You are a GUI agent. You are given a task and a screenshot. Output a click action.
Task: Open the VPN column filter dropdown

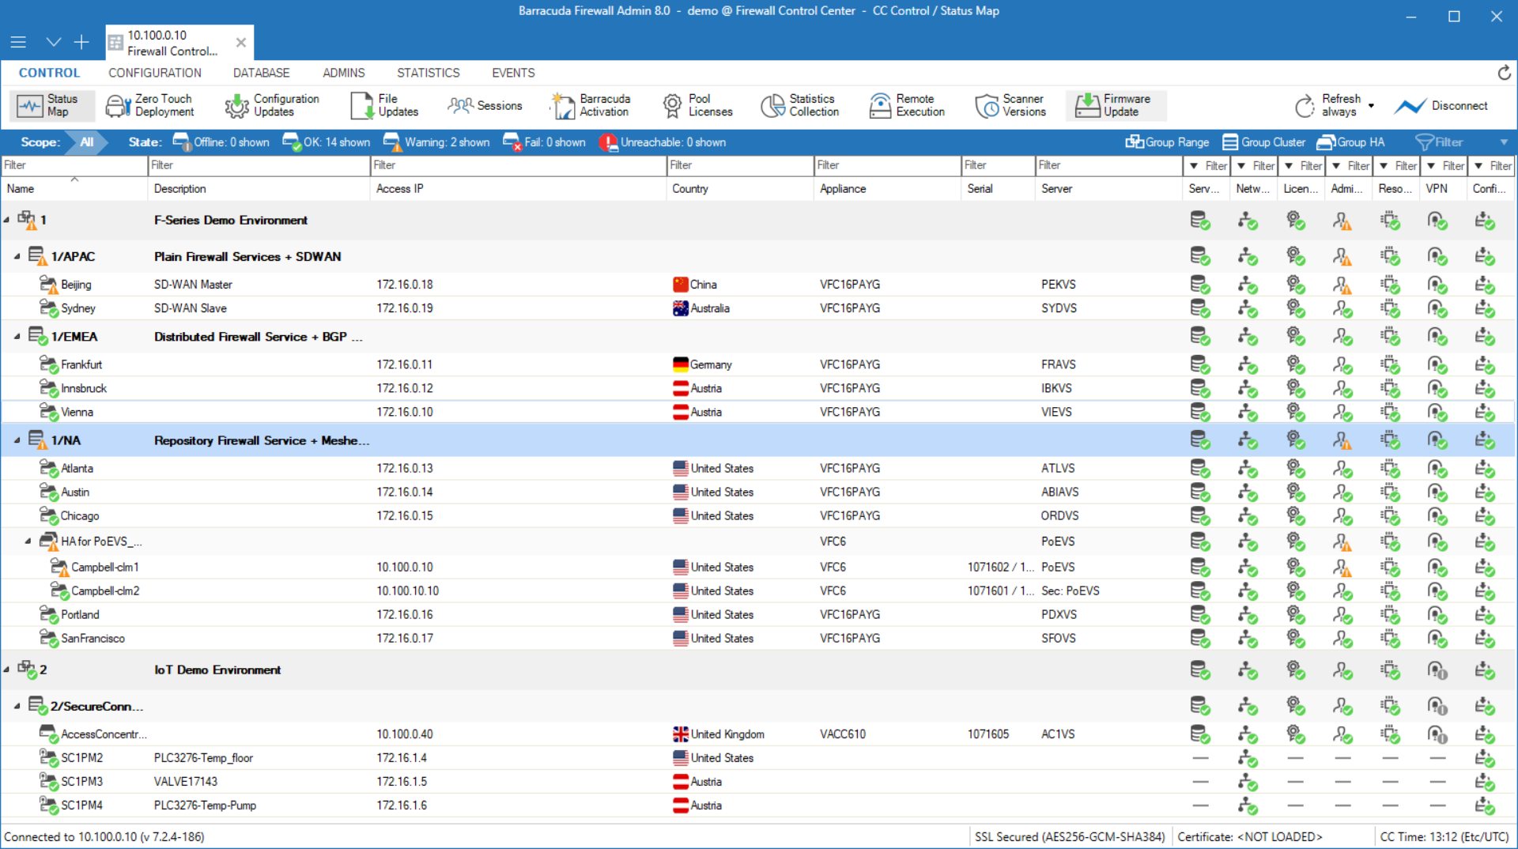pyautogui.click(x=1430, y=166)
